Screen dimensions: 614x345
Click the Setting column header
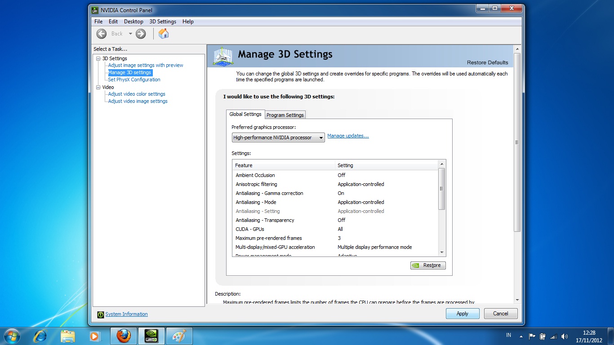click(x=387, y=165)
